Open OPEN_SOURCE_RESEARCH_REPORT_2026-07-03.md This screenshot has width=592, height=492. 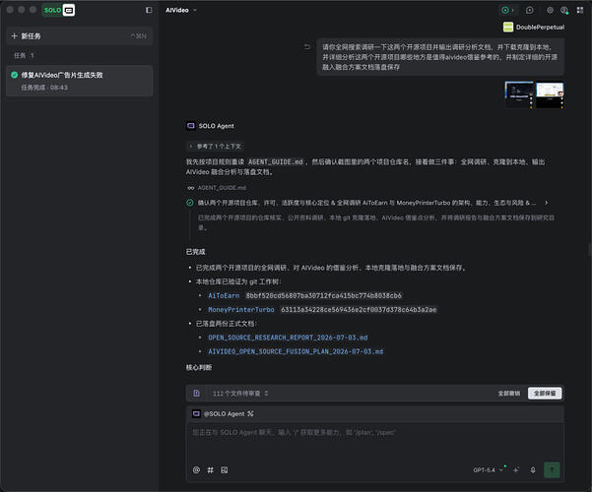(x=288, y=338)
